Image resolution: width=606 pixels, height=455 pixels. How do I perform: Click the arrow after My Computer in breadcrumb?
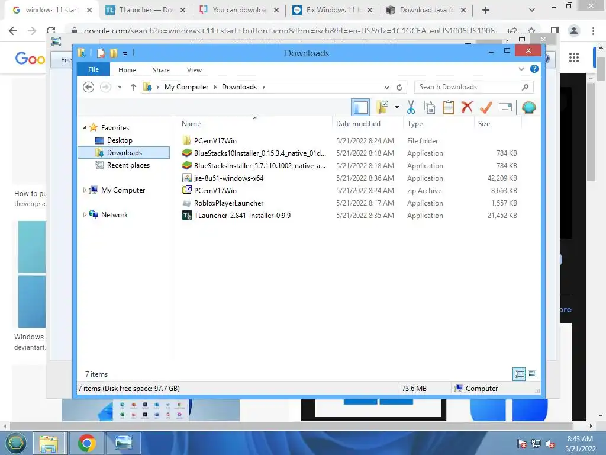coord(215,87)
